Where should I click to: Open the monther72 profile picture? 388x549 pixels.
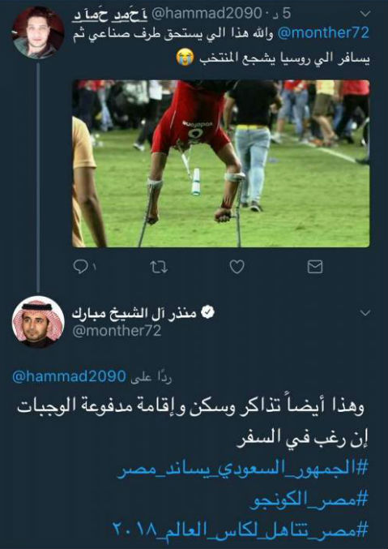point(38,322)
